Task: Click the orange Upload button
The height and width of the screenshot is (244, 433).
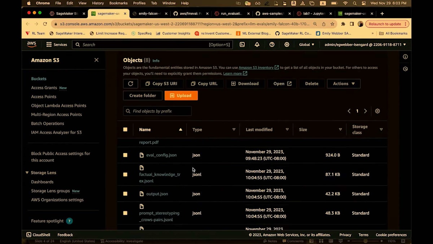Action: (181, 95)
